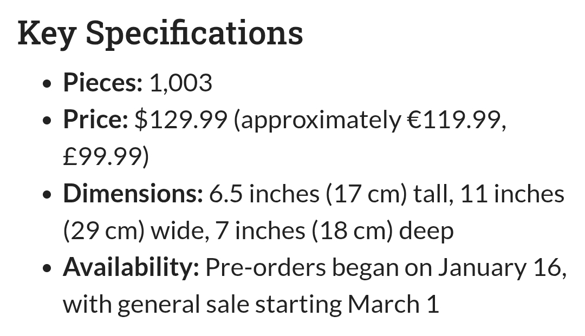The height and width of the screenshot is (336, 585).
Task: Select the (17 cm) height conversion
Action: [x=366, y=194]
